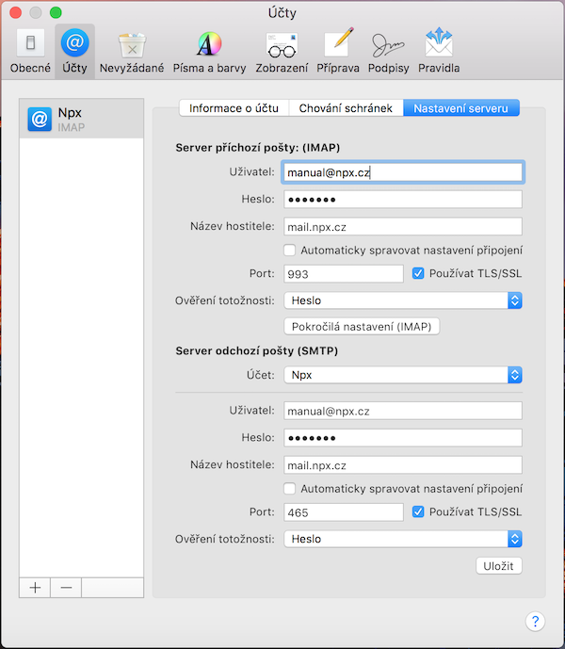The image size is (565, 649).
Task: Open the Obecné preferences pane
Action: (x=30, y=51)
